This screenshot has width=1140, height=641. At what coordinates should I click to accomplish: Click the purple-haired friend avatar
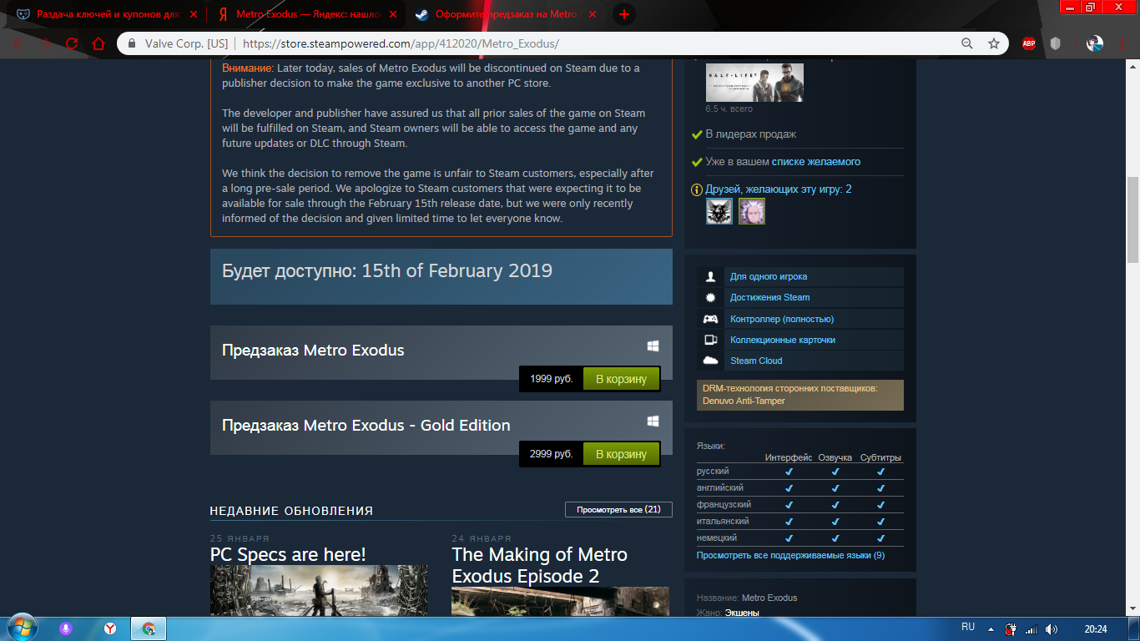tap(751, 211)
